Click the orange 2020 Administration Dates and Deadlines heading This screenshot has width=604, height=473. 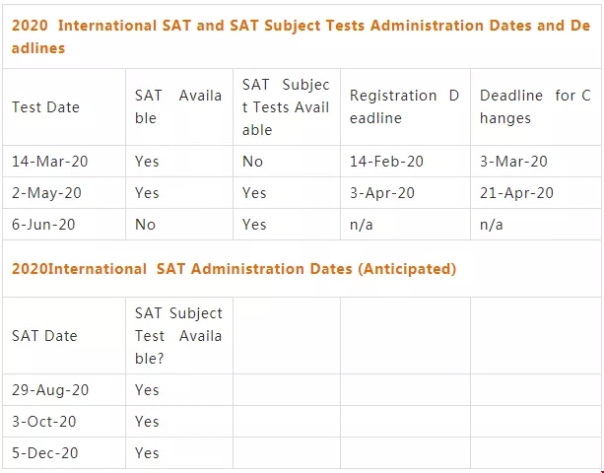click(x=302, y=35)
